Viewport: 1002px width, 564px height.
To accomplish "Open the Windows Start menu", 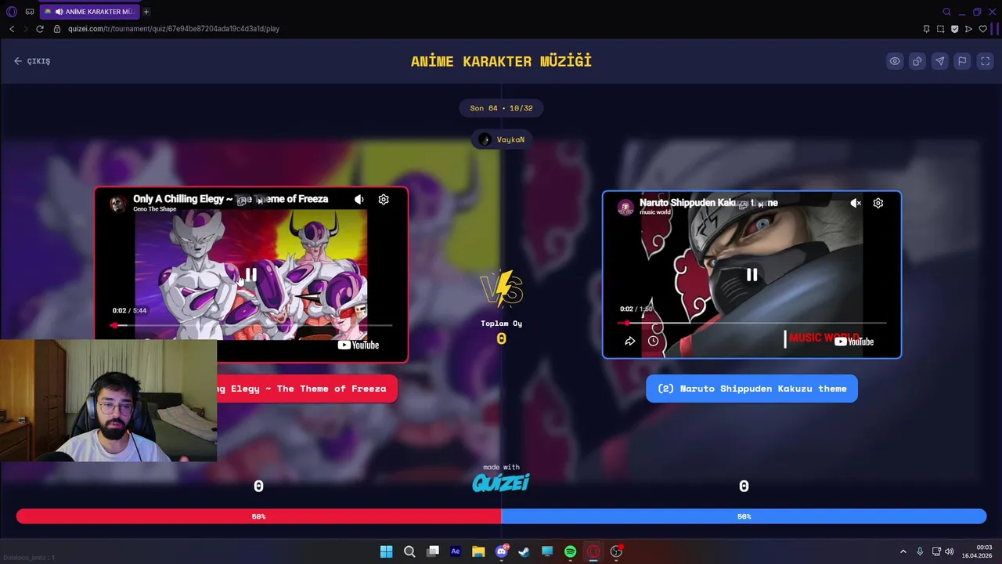I will [386, 551].
